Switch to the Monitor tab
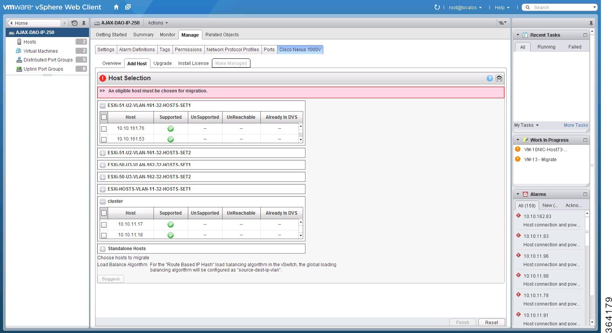 [x=168, y=35]
